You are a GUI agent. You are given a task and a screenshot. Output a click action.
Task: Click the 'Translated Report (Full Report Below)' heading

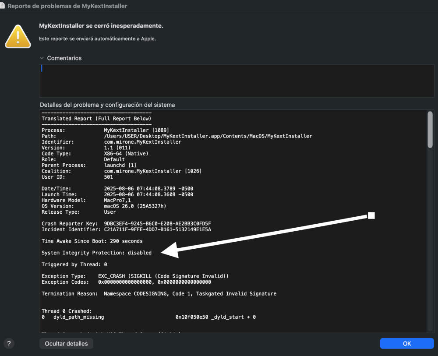[x=96, y=119]
